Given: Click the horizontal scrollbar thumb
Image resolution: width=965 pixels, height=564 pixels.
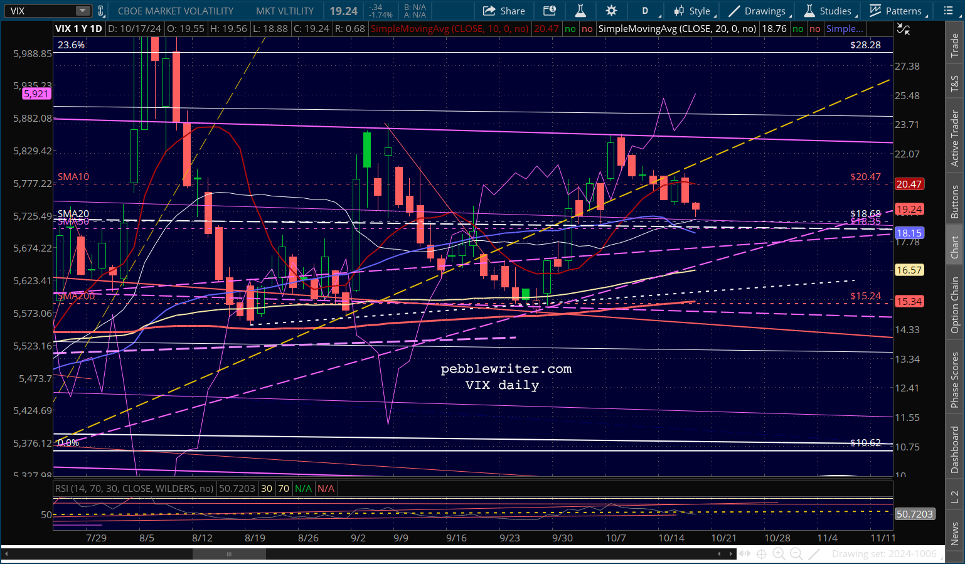Looking at the screenshot, I should coord(229,554).
